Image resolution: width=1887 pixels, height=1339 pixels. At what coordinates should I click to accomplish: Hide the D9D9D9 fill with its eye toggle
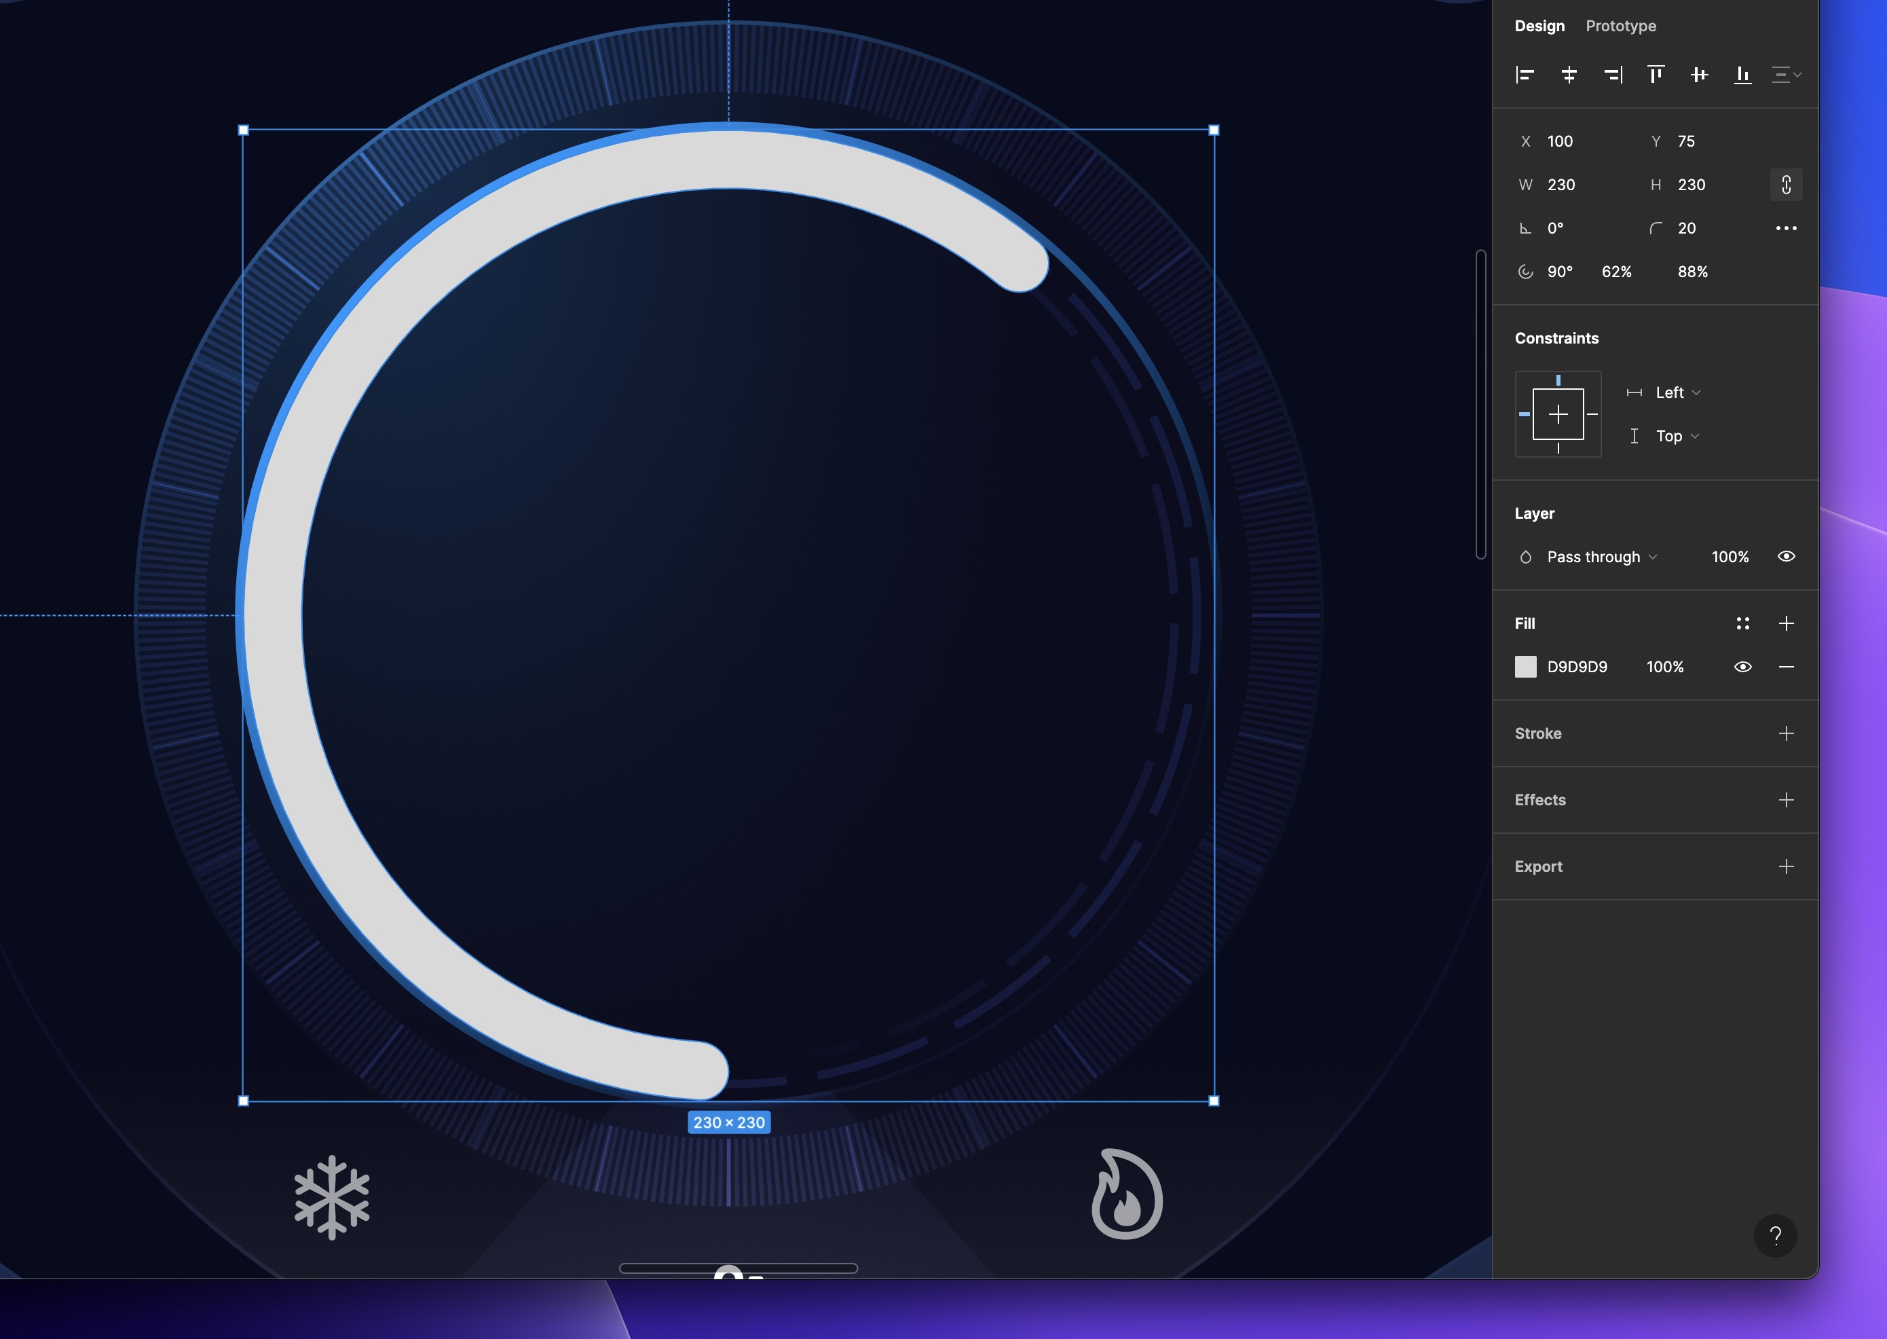[x=1743, y=667]
